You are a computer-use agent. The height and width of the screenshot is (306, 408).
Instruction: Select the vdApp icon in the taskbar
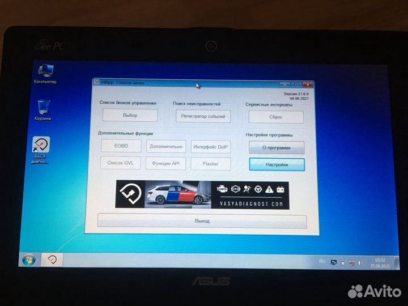coord(51,260)
